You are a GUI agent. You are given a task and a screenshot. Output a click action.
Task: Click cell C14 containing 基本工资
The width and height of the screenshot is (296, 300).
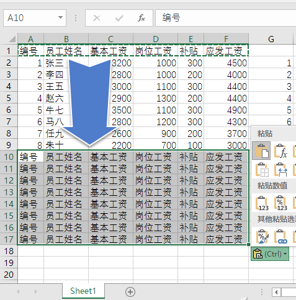click(x=110, y=204)
